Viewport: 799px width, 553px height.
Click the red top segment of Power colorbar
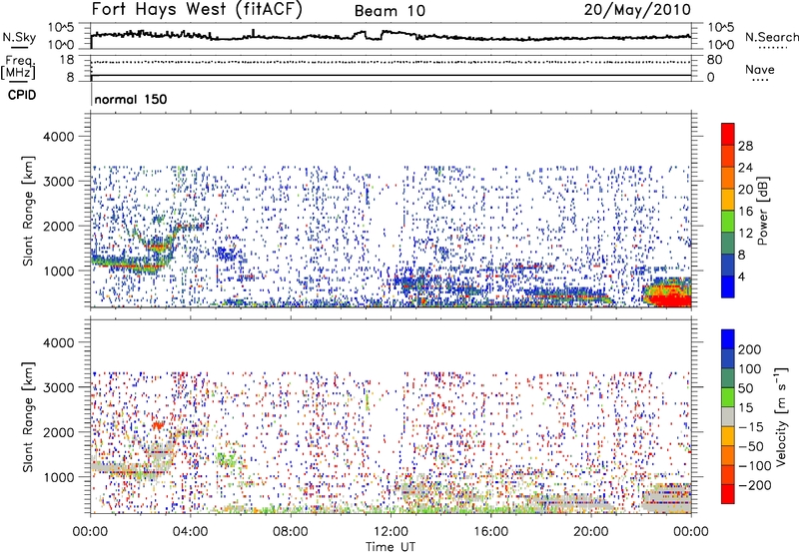728,134
